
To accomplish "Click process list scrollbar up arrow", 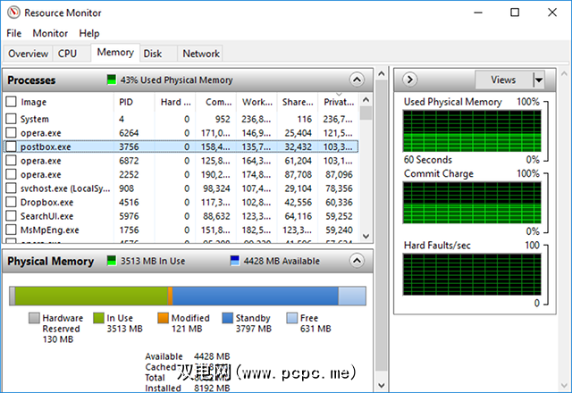I will [366, 99].
